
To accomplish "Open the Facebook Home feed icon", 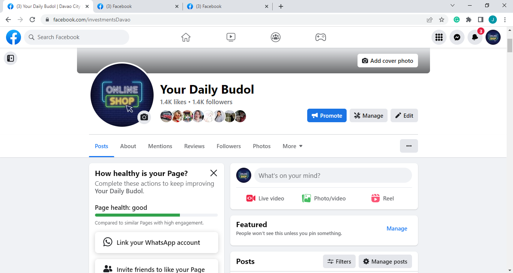I will (x=186, y=37).
